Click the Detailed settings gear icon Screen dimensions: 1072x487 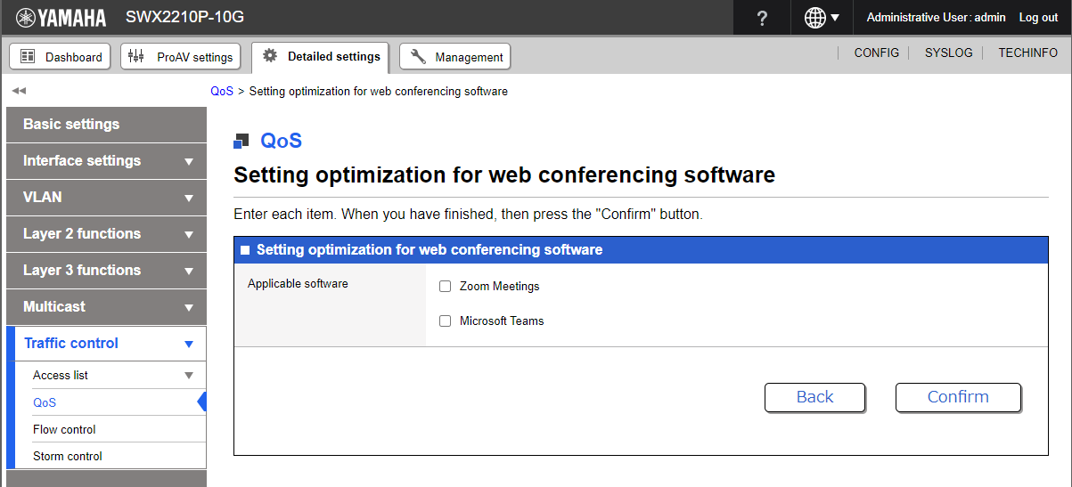coord(270,55)
